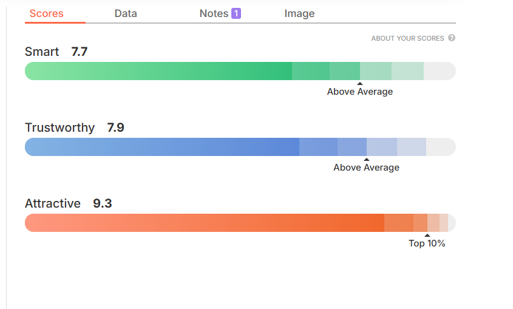Click the Smart bar Above Average marker
The height and width of the screenshot is (309, 513).
(x=360, y=84)
